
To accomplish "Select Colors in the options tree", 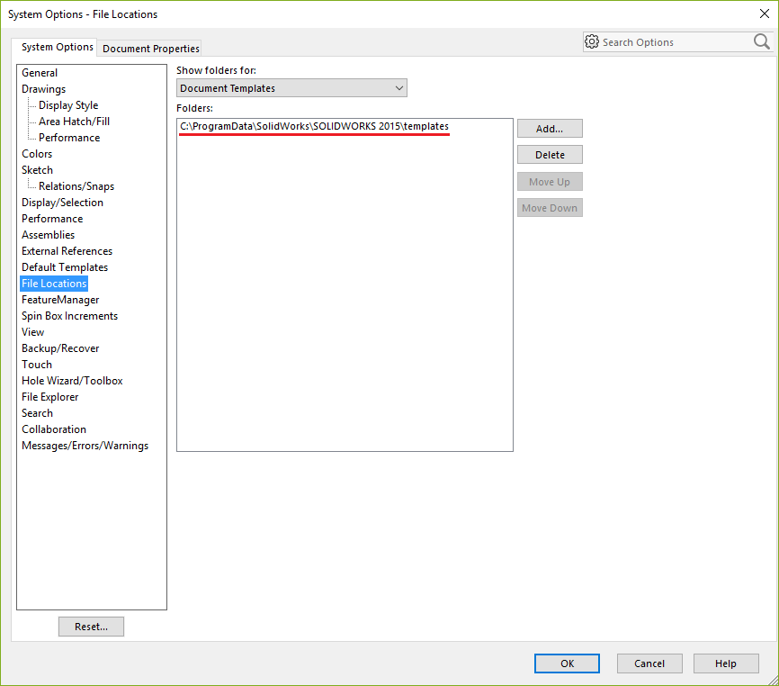I will coord(37,154).
